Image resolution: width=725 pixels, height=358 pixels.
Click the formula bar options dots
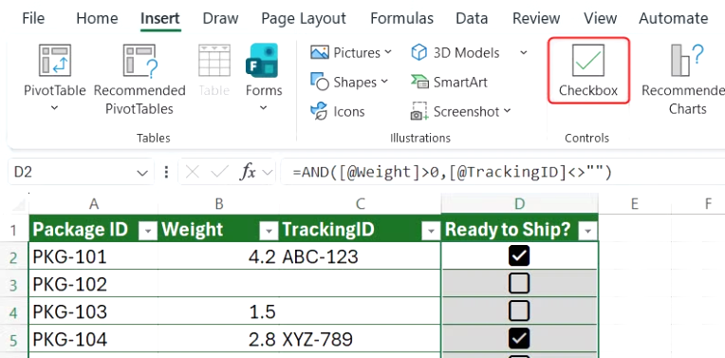(166, 173)
